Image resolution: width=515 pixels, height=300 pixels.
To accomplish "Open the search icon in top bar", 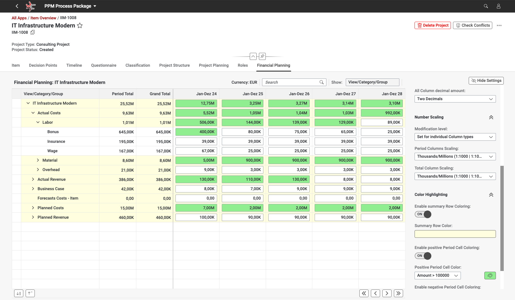I will coord(486,6).
